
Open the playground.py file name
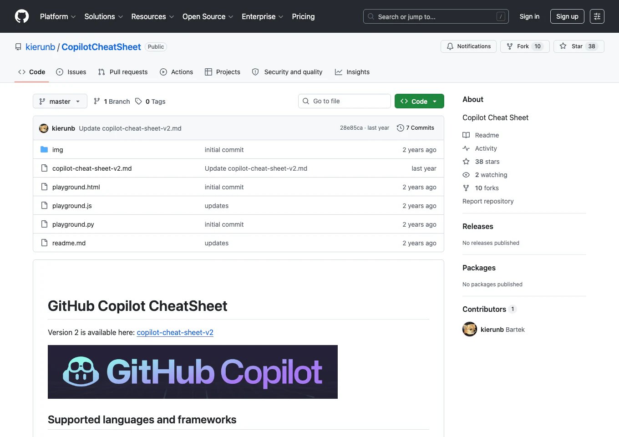73,224
